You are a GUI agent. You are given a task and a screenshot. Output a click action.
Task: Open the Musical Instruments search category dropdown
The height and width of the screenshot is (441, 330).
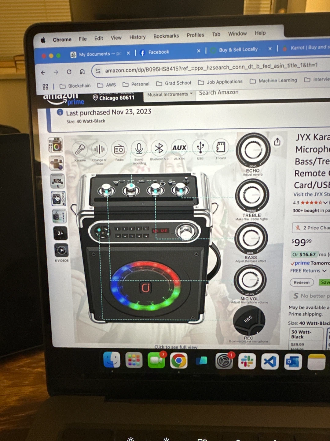[170, 94]
